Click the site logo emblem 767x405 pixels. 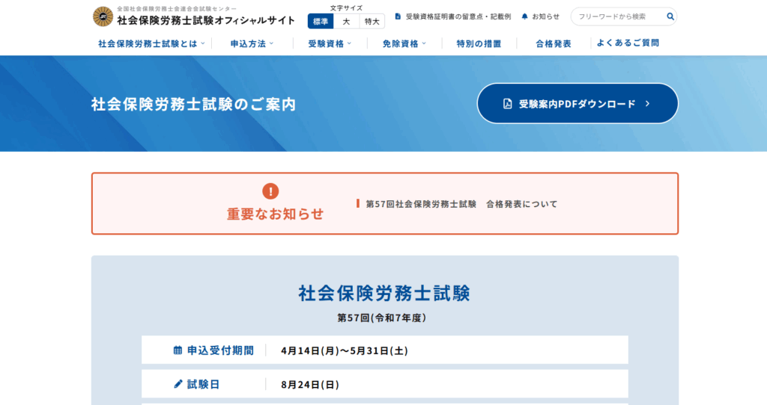103,16
